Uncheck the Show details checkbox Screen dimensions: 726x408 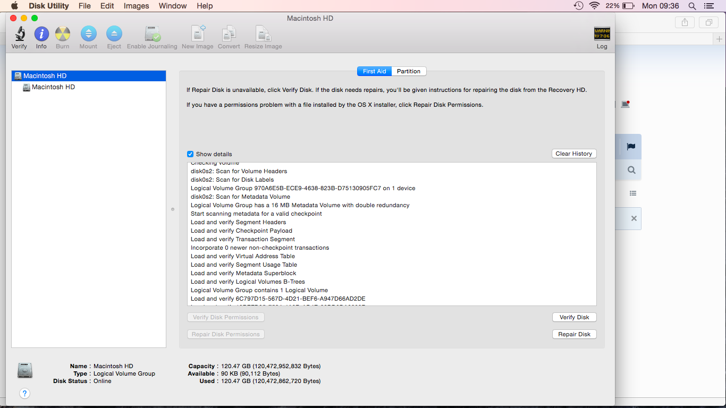click(190, 154)
